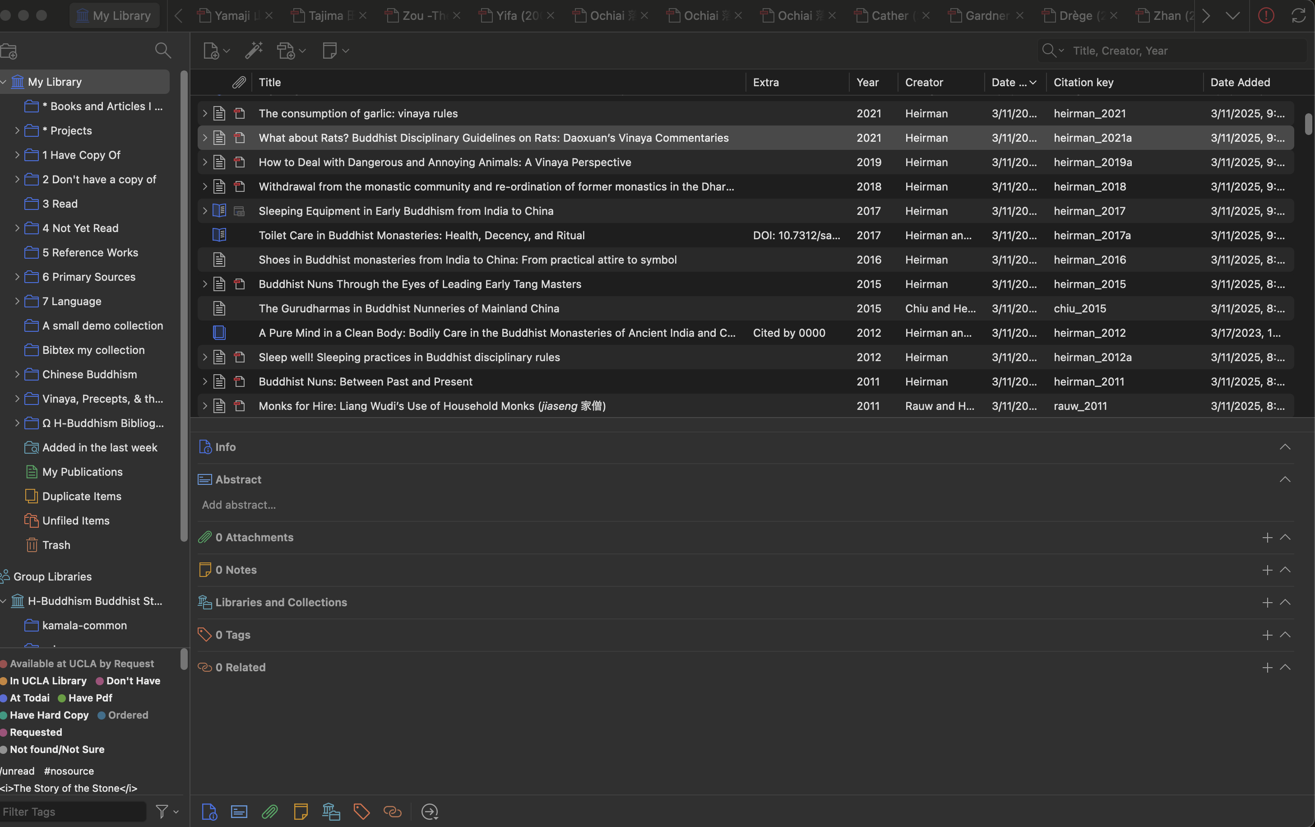Click the Sync with Zotero refresh icon
This screenshot has width=1315, height=827.
[x=1298, y=15]
